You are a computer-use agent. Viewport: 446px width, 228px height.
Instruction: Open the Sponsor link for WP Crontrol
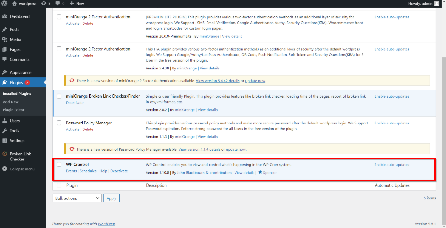[270, 173]
